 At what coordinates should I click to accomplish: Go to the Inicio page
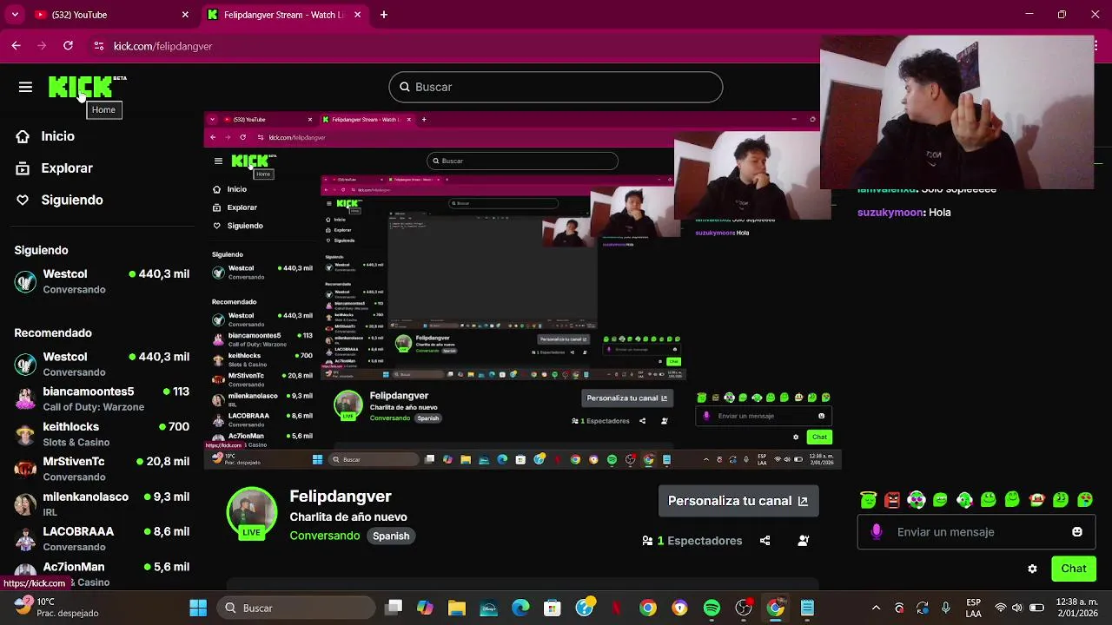click(x=45, y=136)
